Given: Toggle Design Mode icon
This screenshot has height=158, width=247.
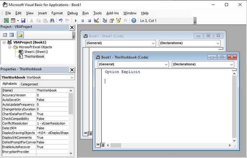Looking at the screenshot, I should click(96, 21).
